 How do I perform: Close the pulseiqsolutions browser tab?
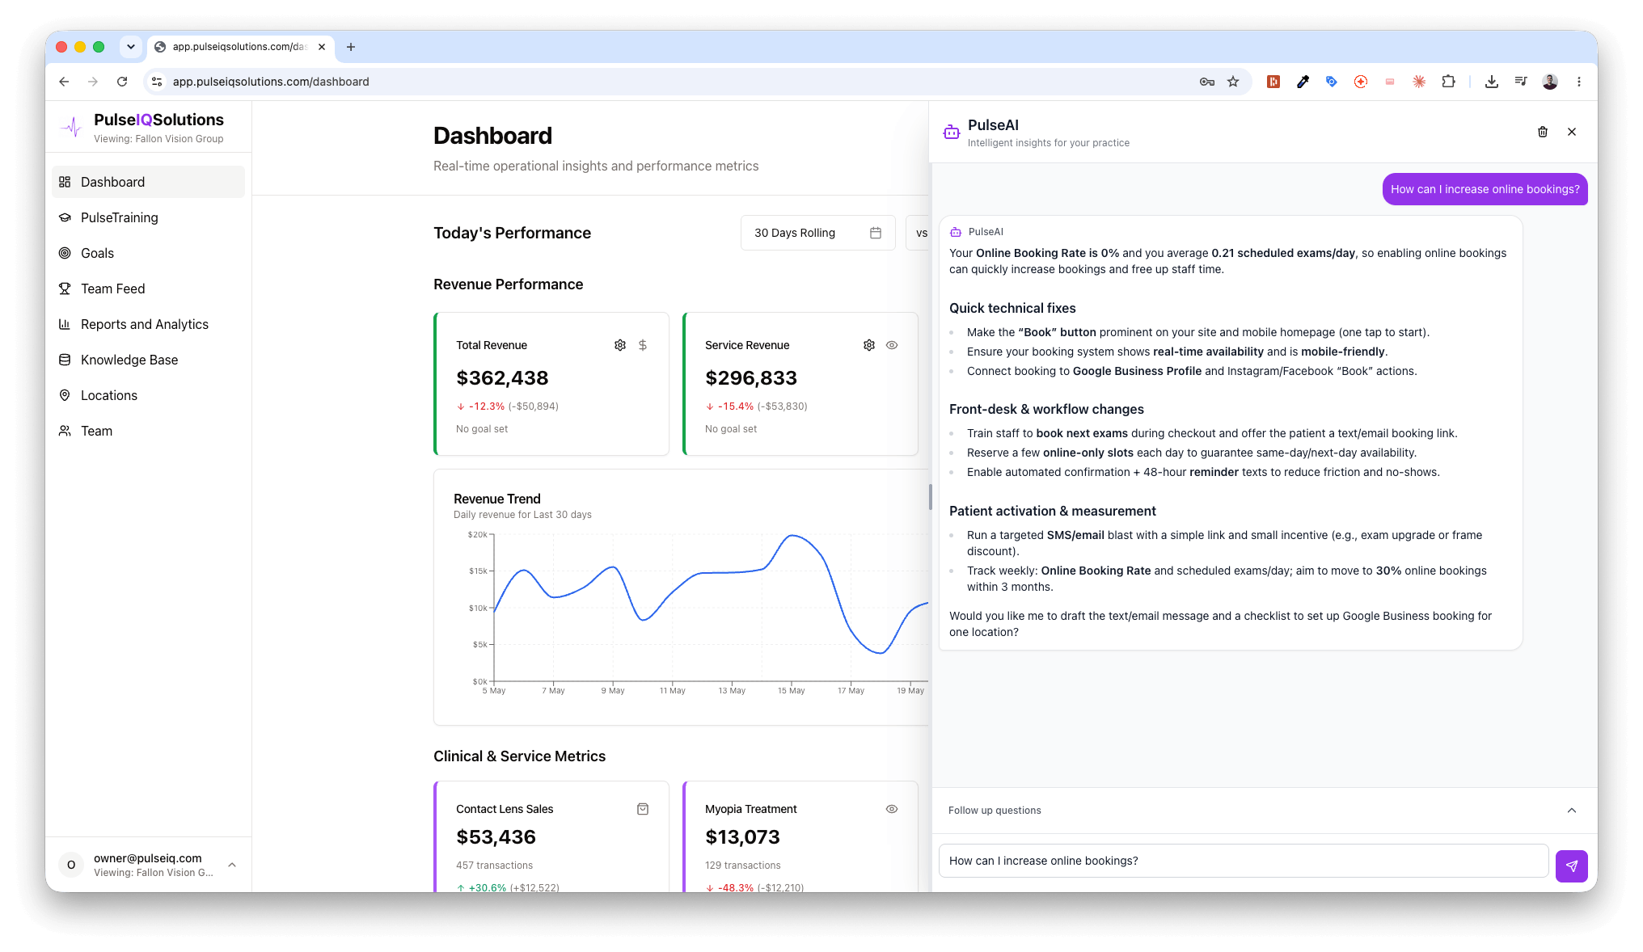click(322, 47)
